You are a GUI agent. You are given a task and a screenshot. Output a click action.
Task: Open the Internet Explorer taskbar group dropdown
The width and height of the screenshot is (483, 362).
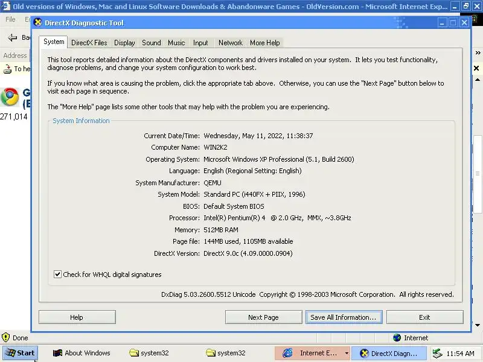point(347,353)
